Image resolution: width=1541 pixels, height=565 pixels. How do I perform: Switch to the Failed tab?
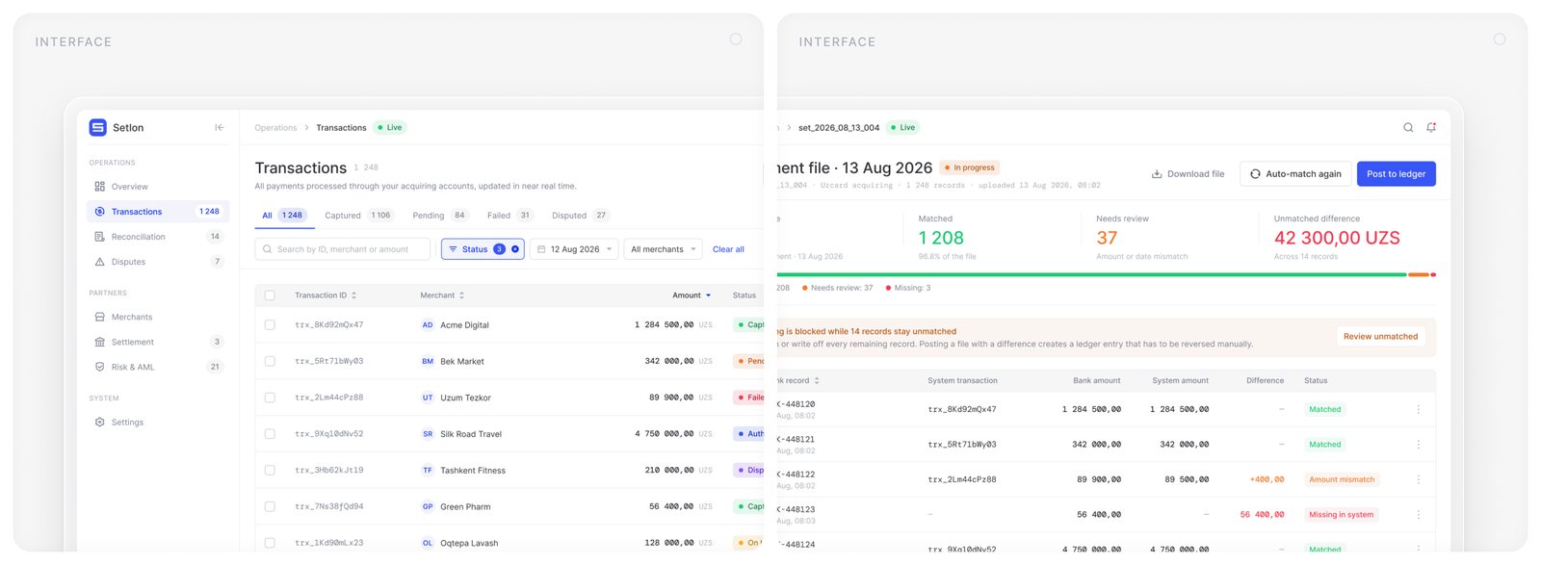(x=509, y=216)
